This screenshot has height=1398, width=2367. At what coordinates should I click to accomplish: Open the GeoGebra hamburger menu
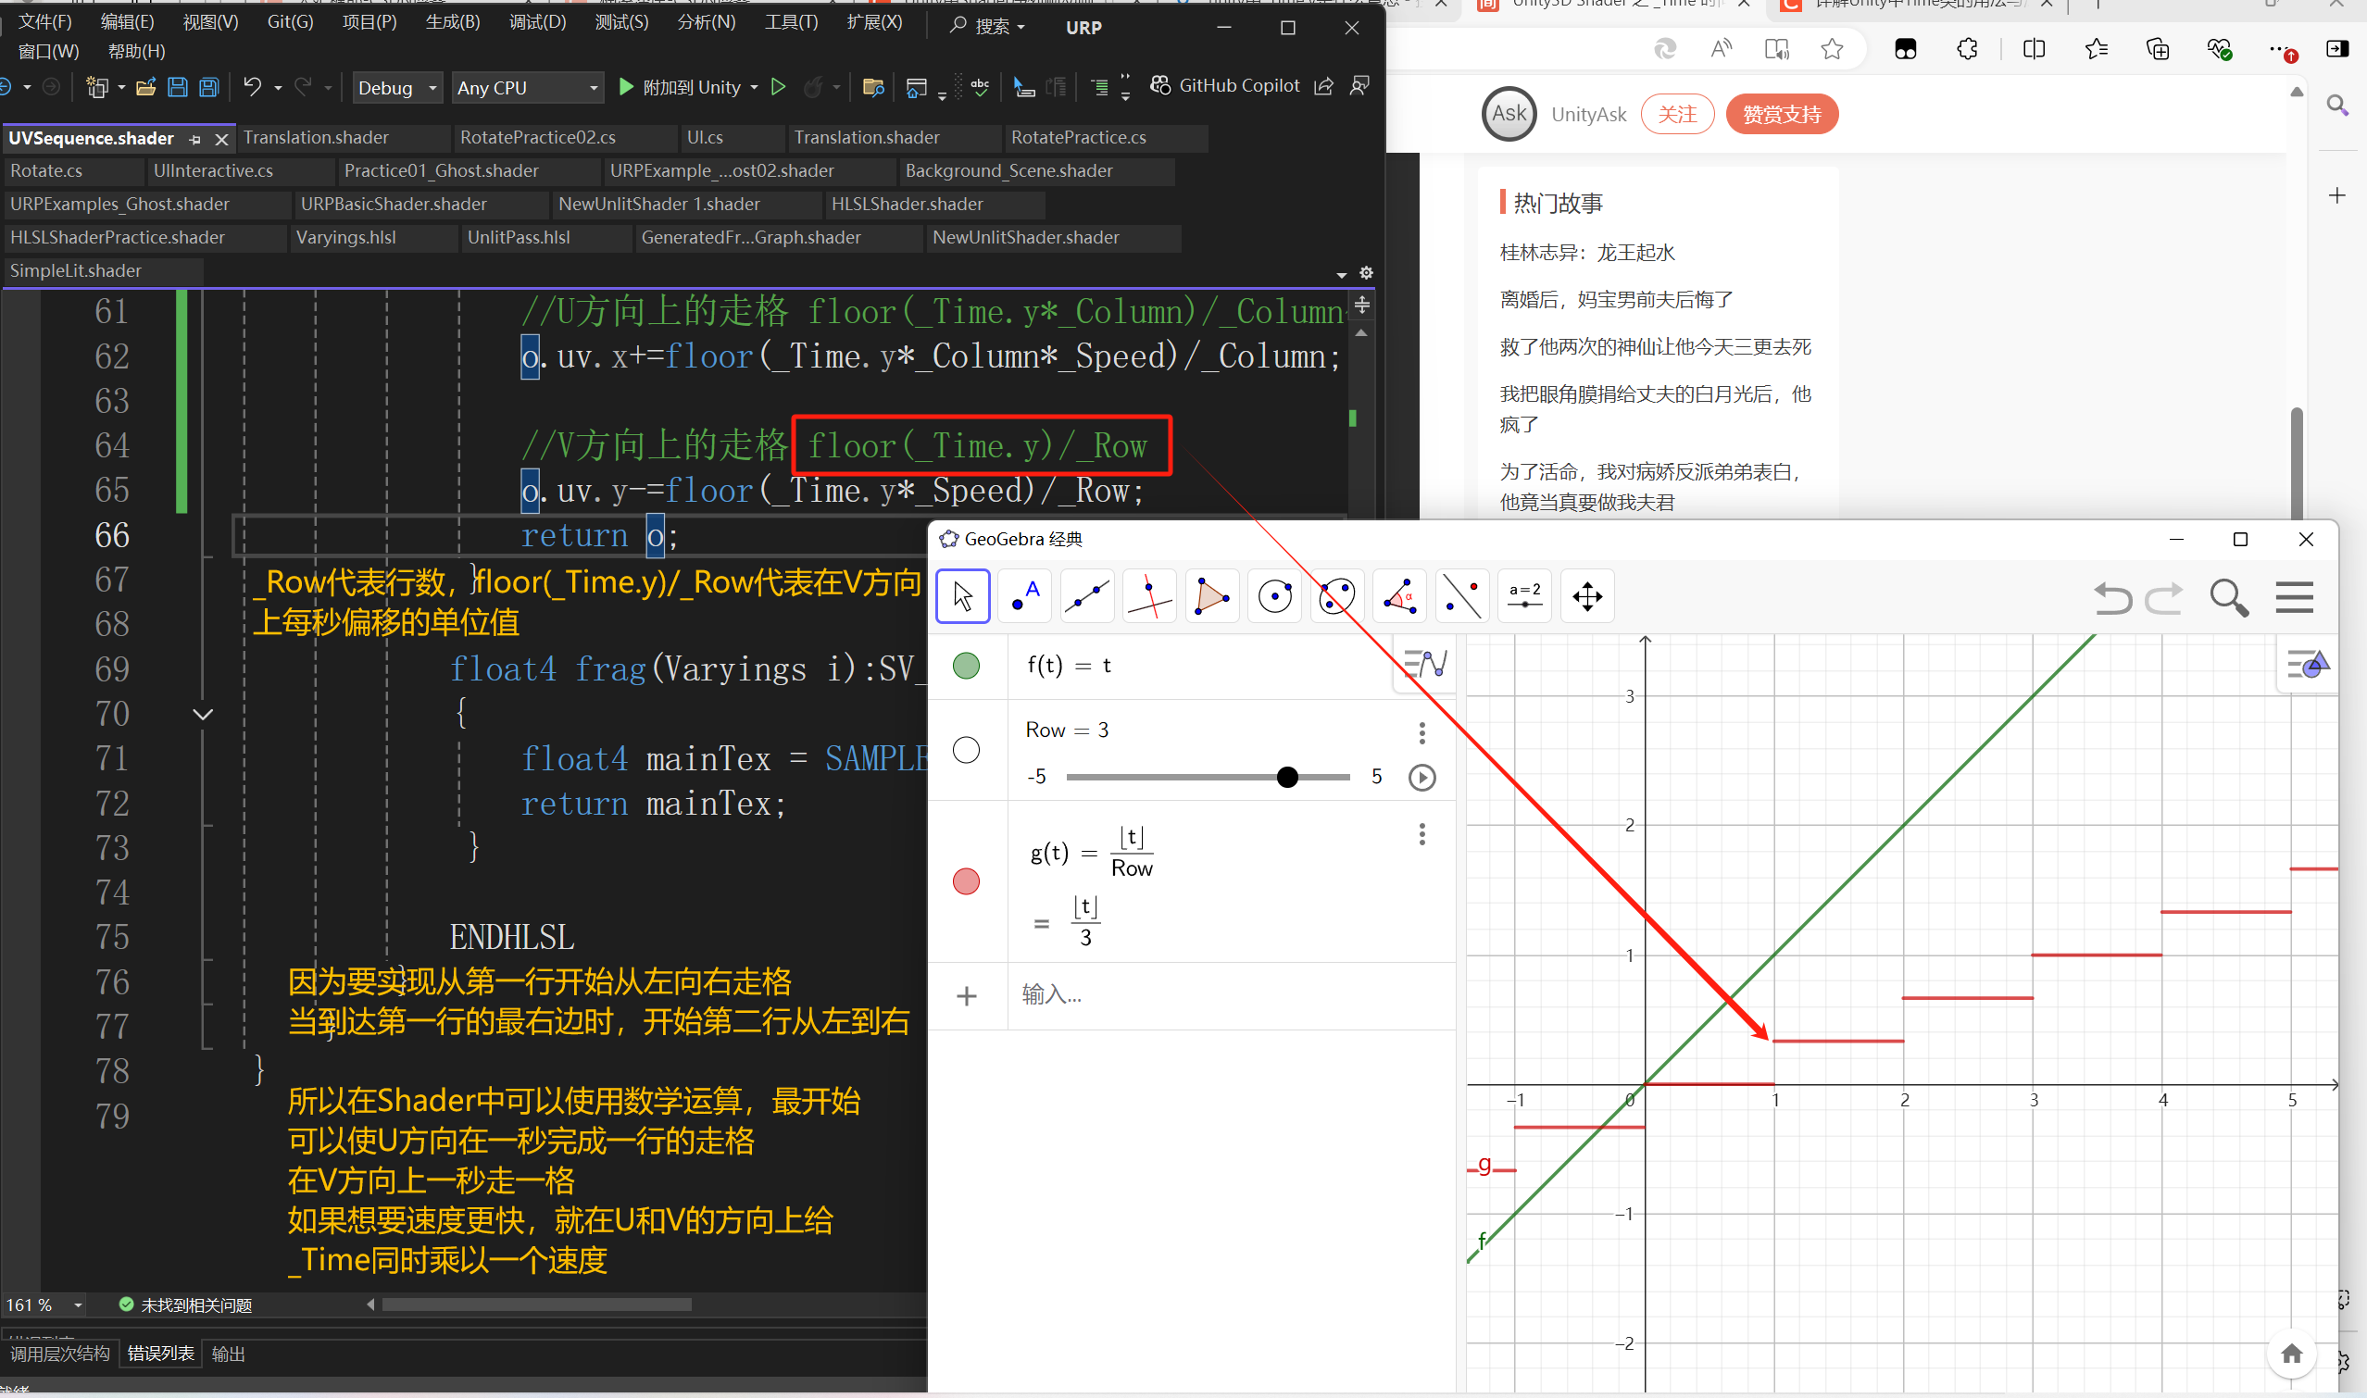(2294, 598)
